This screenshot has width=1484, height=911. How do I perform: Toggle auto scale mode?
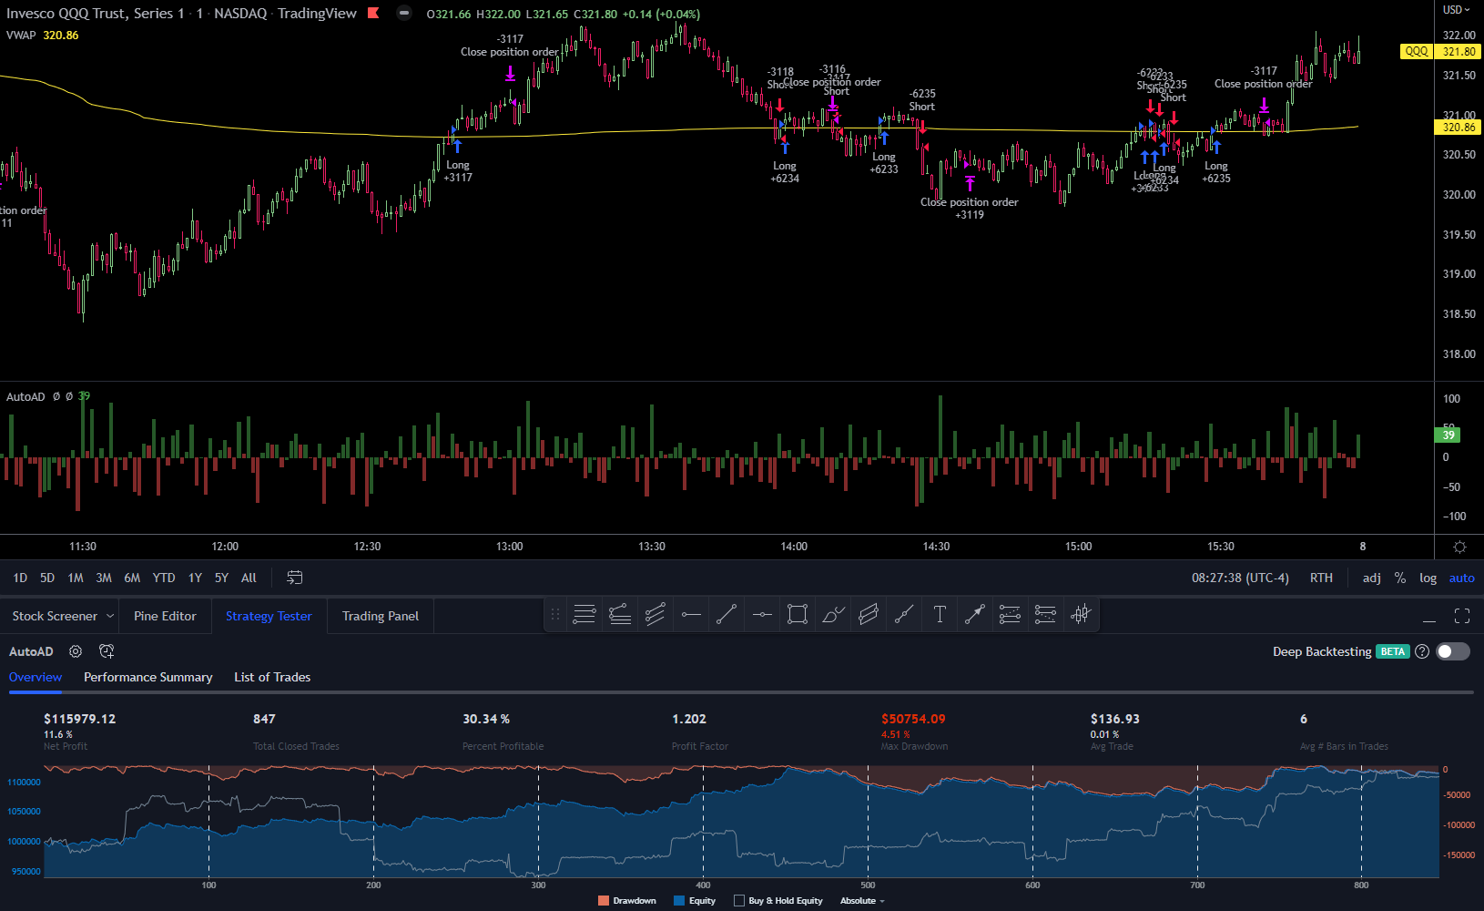(x=1461, y=578)
